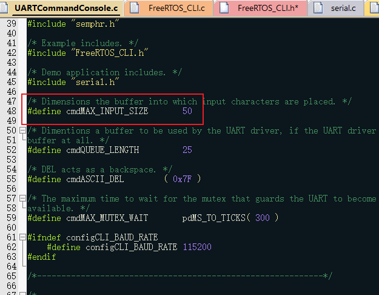Click the 0x7F hex value
This screenshot has width=379, height=295.
[x=183, y=179]
